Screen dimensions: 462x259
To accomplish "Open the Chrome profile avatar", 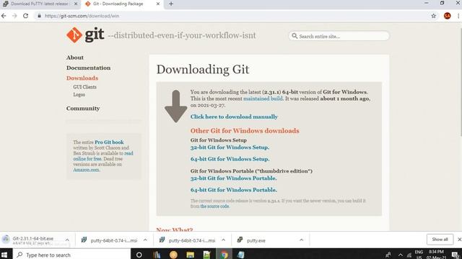I will point(447,16).
